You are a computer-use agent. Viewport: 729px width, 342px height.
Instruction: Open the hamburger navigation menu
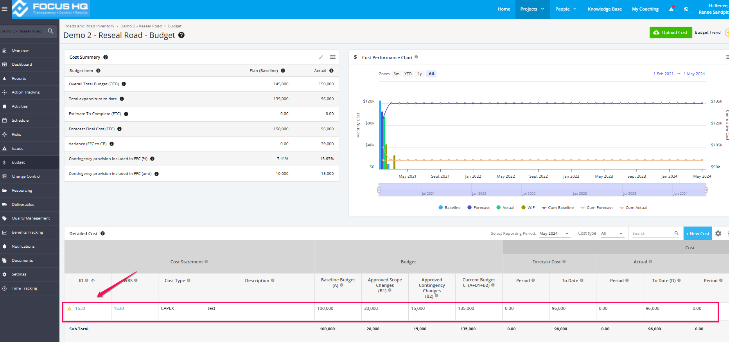5,9
